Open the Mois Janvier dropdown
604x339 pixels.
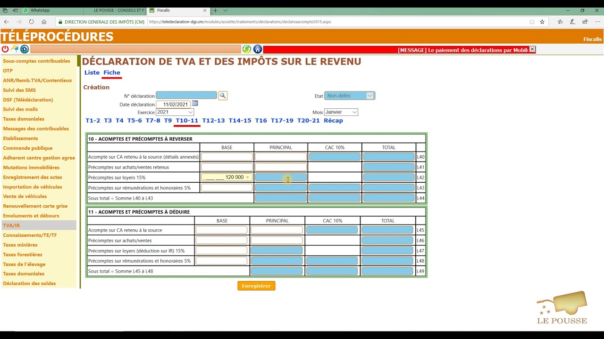341,112
